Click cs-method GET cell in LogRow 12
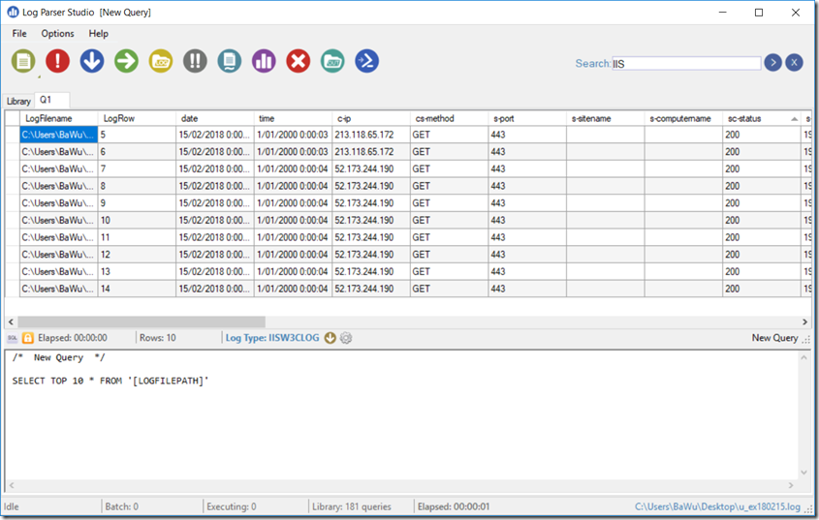Screen dimensions: 819x520 coord(449,255)
